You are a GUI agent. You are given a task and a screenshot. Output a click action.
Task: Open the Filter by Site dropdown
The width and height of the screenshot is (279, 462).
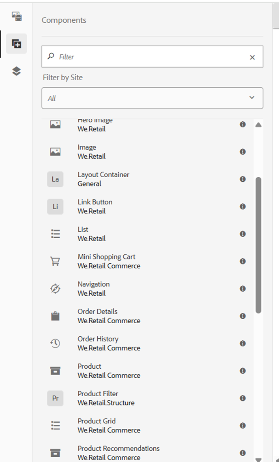pos(251,98)
